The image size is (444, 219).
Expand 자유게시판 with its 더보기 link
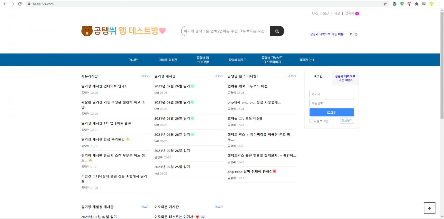pos(145,76)
